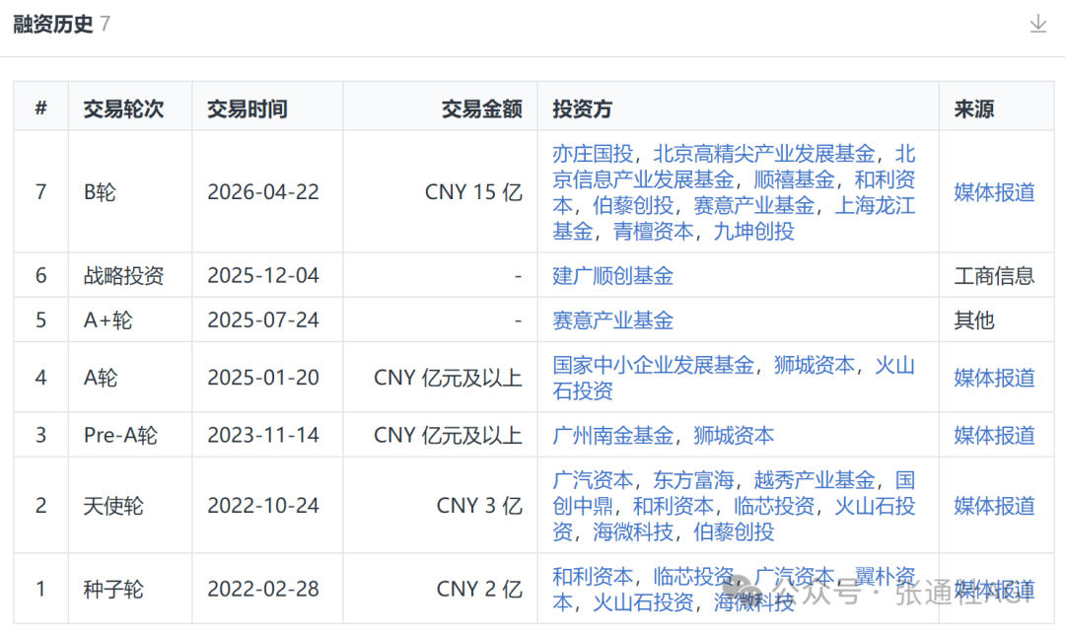Open 临芯投资 in the 天使轮 row
This screenshot has width=1065, height=635.
point(774,506)
